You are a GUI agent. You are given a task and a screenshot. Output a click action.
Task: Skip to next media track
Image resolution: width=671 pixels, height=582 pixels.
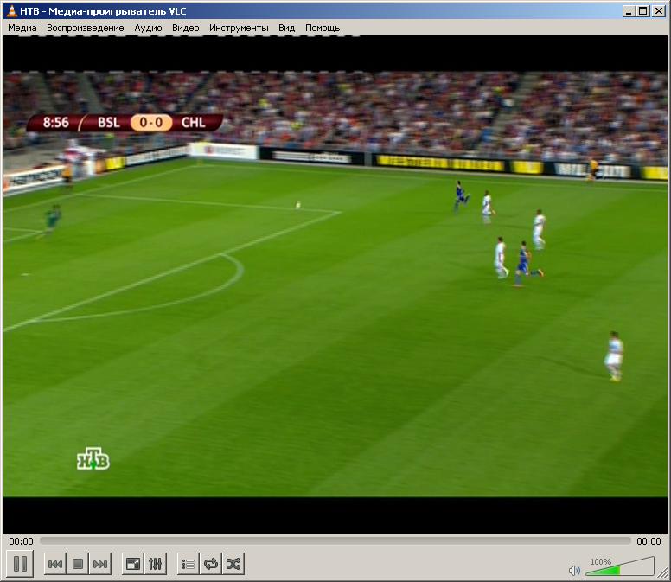[x=100, y=564]
